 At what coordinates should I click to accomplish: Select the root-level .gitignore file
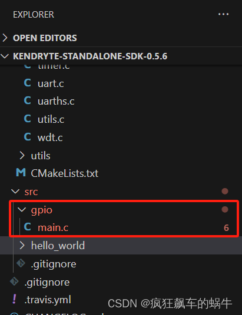pos(47,282)
